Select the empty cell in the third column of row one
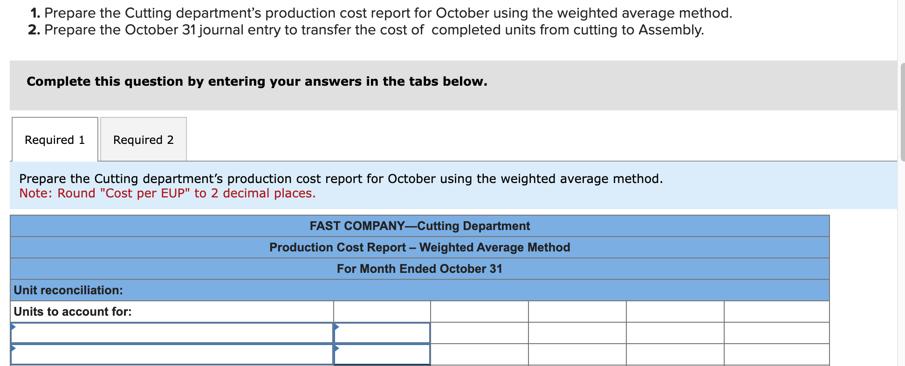The width and height of the screenshot is (905, 366). (480, 333)
